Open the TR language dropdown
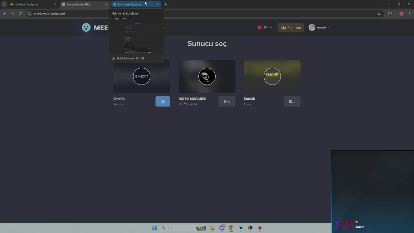This screenshot has width=414, height=233. tap(265, 28)
